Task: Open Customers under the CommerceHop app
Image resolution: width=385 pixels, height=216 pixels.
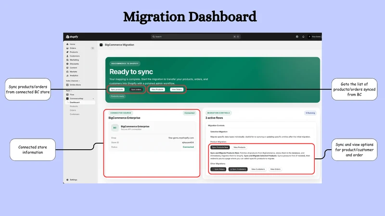Action: 75,114
